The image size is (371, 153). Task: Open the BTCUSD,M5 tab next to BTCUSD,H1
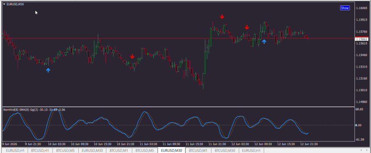(x=66, y=151)
